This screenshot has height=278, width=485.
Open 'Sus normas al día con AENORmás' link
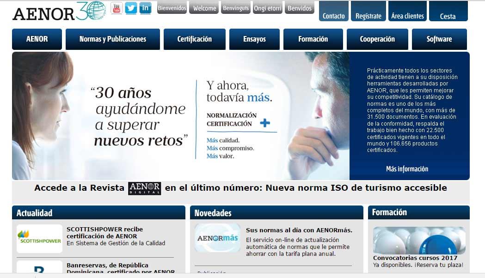coord(299,230)
